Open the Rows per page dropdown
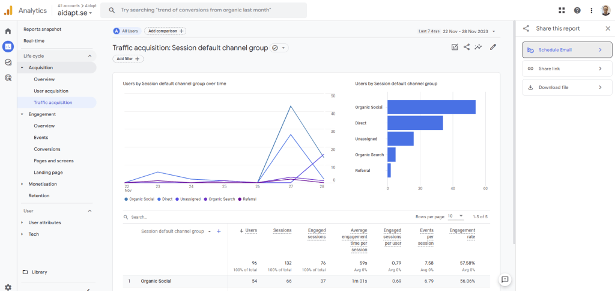This screenshot has width=615, height=291. (x=455, y=216)
